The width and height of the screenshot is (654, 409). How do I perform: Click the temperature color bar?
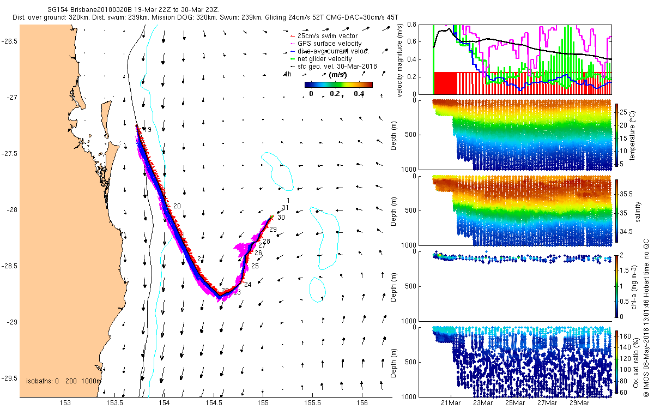(616, 134)
